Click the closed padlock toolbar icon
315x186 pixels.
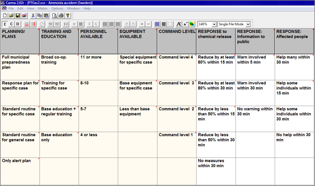pos(127,24)
